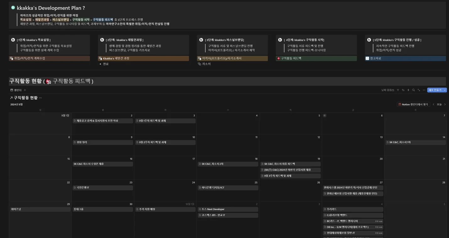Open [SK(주) C&C] 2024년 하반기 신입사원 채용 entry
Screen dimensions: 449x238
tap(290, 170)
